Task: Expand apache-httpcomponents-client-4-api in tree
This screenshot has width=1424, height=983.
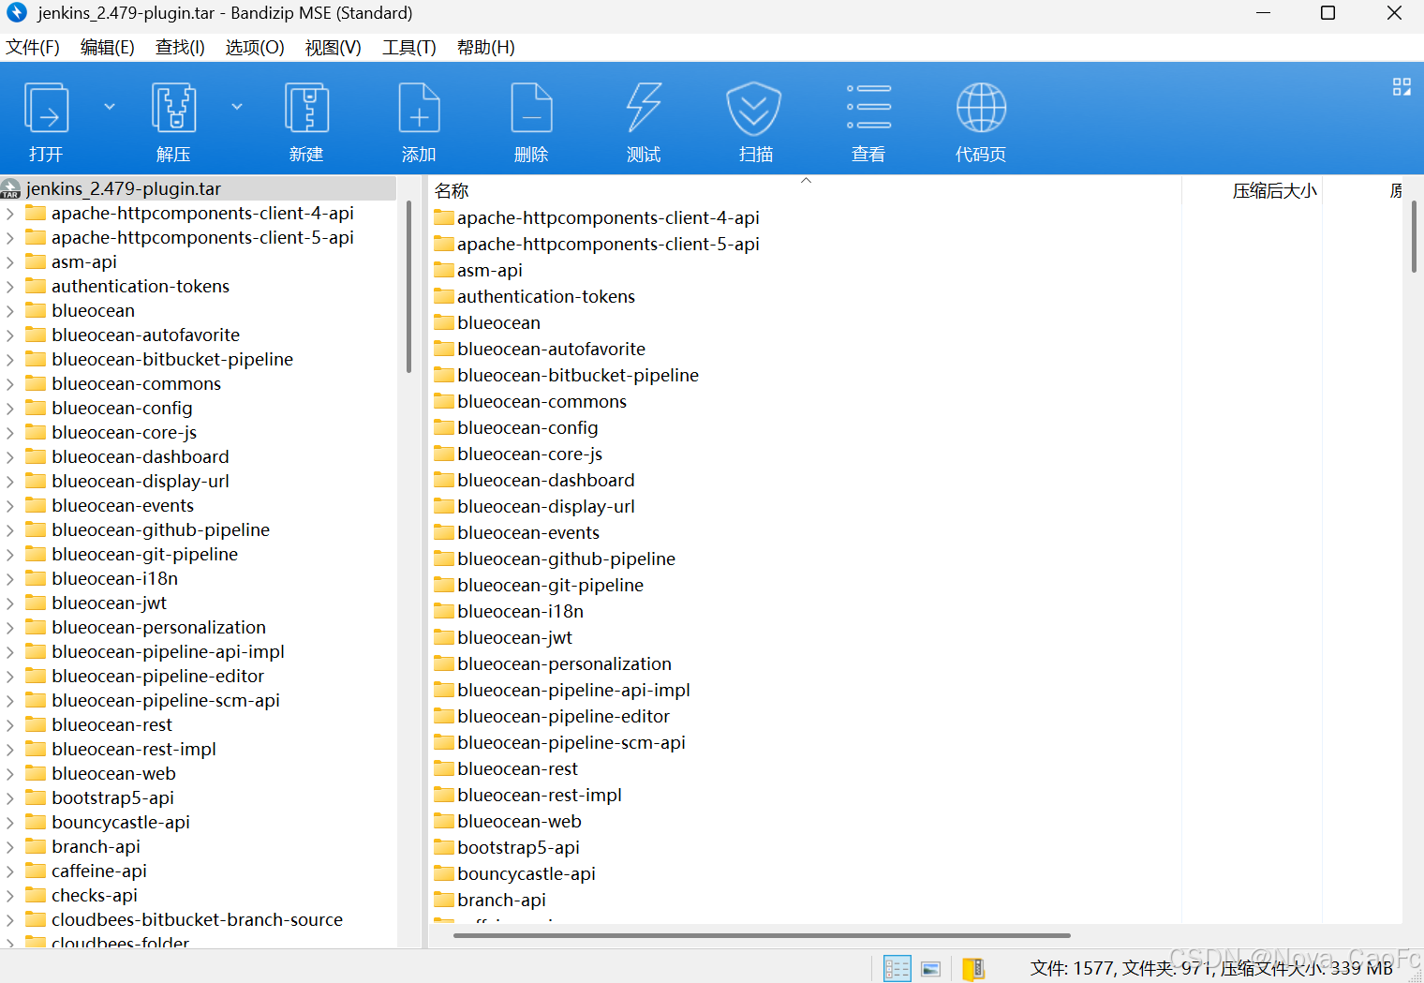Action: [10, 214]
